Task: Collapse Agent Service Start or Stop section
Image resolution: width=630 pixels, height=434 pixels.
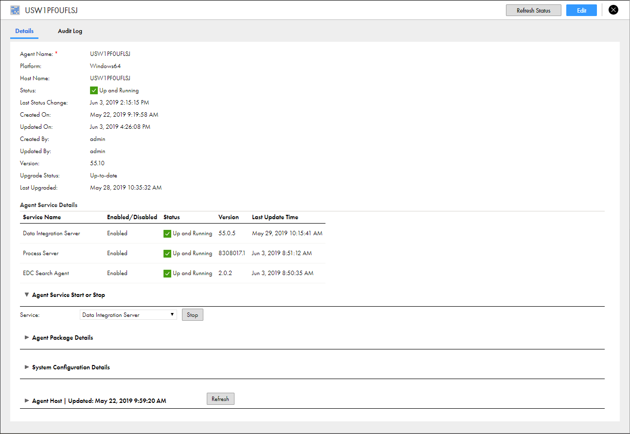Action: (27, 295)
